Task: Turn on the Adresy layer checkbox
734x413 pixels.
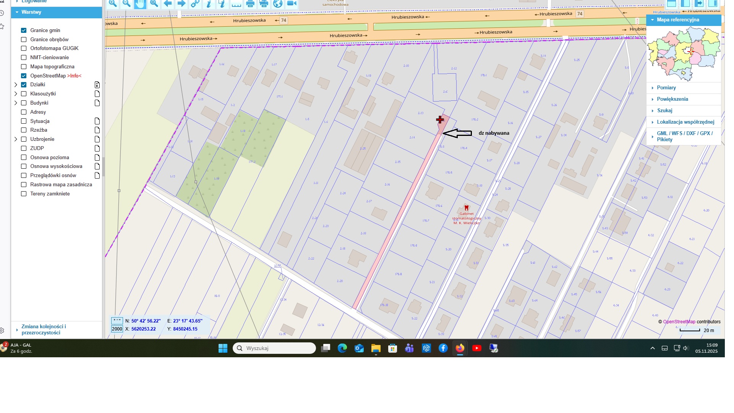Action: [x=24, y=112]
